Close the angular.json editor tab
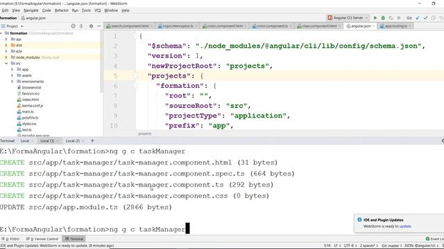This screenshot has height=249, width=444. point(373,26)
